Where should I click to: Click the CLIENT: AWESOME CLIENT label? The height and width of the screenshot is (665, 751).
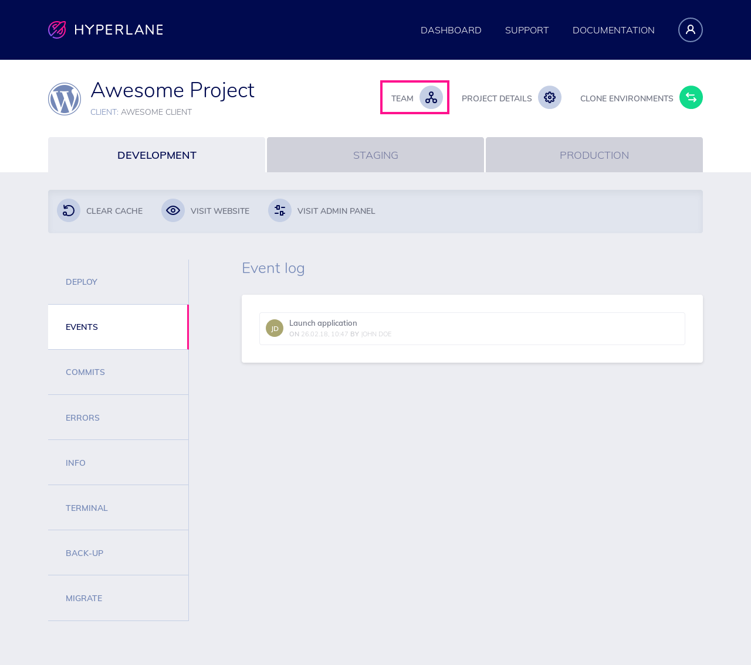tap(141, 112)
